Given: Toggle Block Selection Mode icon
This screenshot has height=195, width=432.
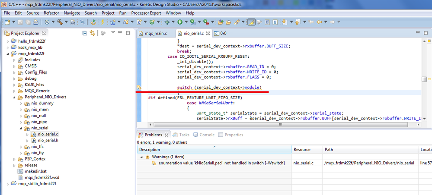Looking at the screenshot, I should (x=267, y=22).
